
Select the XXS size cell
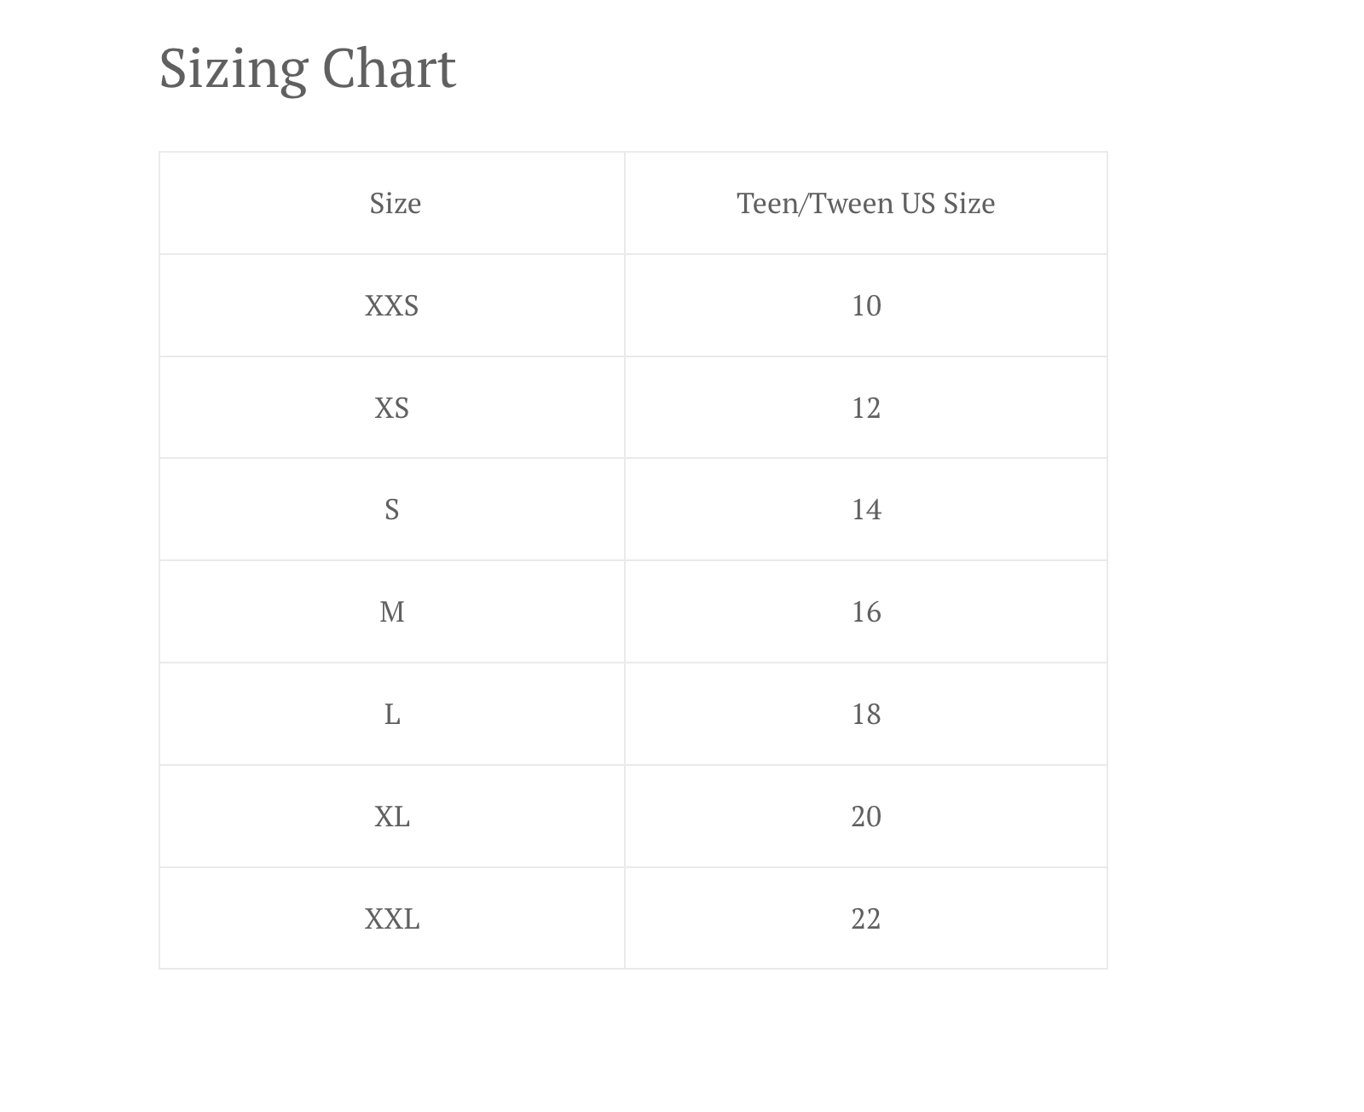(x=392, y=306)
